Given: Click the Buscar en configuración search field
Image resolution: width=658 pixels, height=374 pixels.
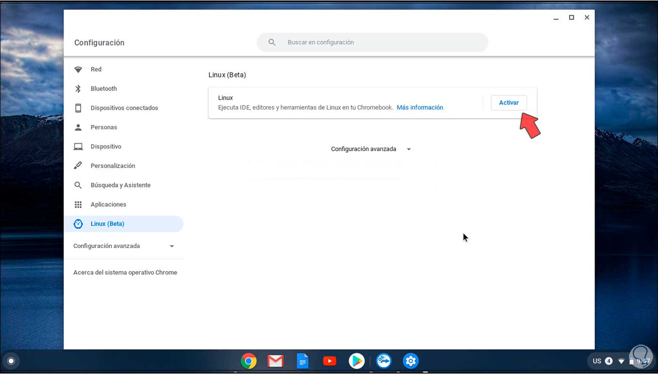Looking at the screenshot, I should pyautogui.click(x=372, y=42).
